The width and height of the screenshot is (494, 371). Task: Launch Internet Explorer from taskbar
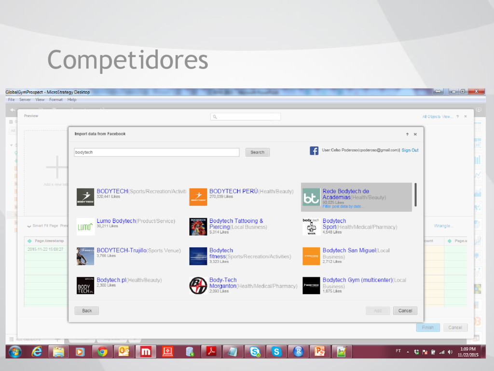coord(37,352)
